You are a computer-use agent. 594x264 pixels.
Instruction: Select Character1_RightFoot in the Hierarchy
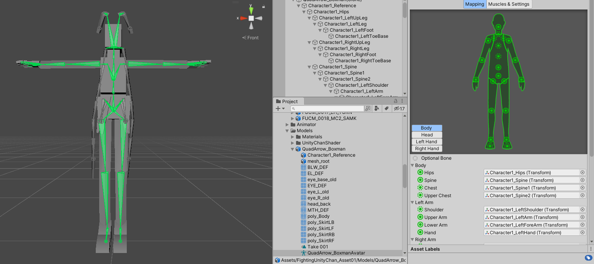click(x=353, y=55)
